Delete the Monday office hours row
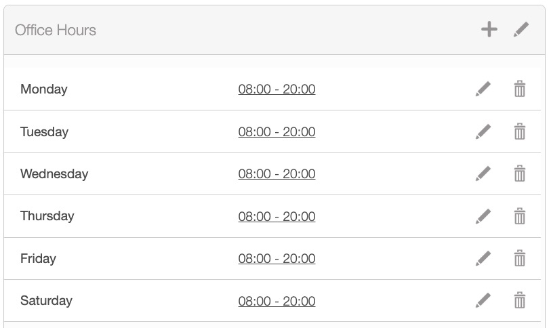Image resolution: width=549 pixels, height=328 pixels. (519, 89)
